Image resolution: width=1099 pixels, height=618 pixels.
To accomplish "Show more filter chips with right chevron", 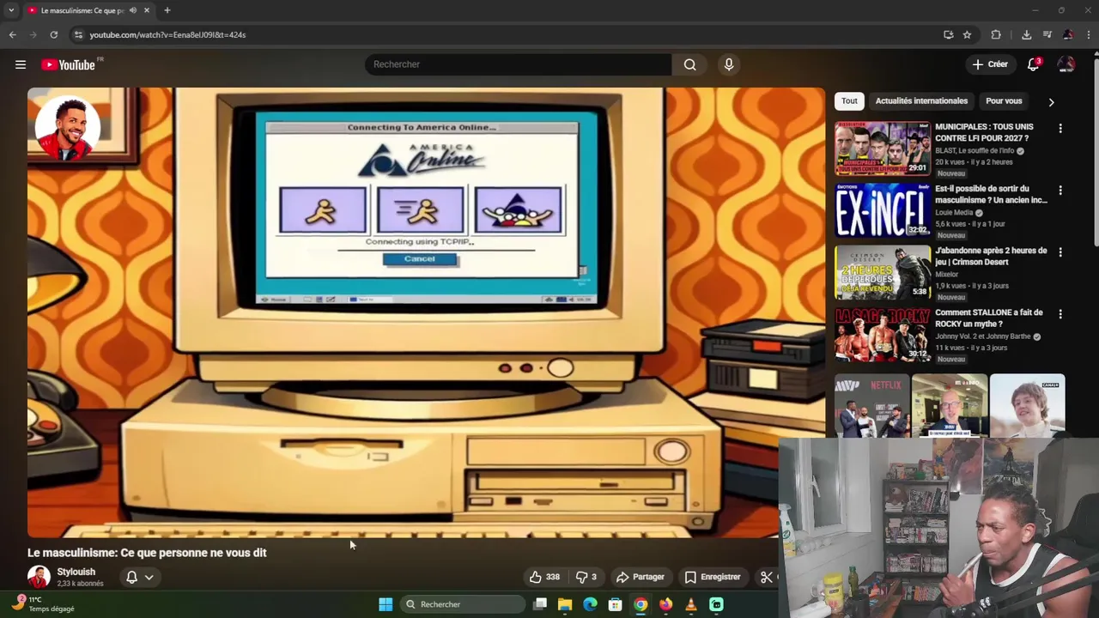I will click(1051, 101).
